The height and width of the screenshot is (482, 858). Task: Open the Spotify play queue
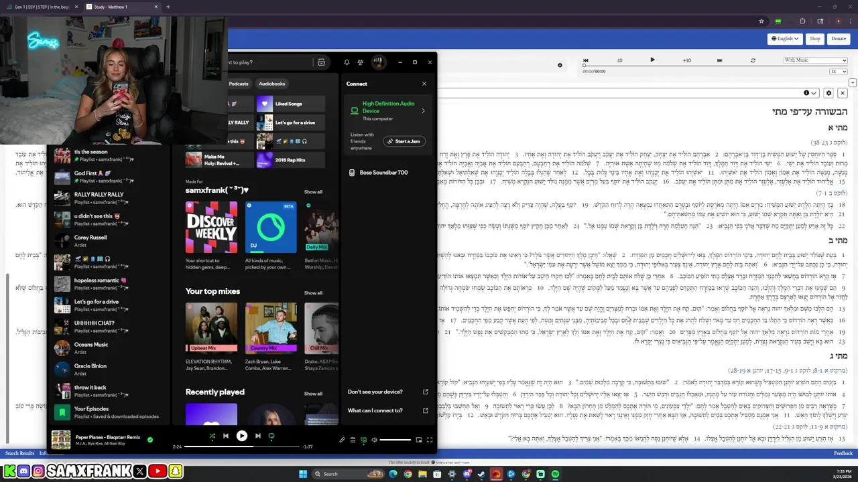tap(353, 440)
